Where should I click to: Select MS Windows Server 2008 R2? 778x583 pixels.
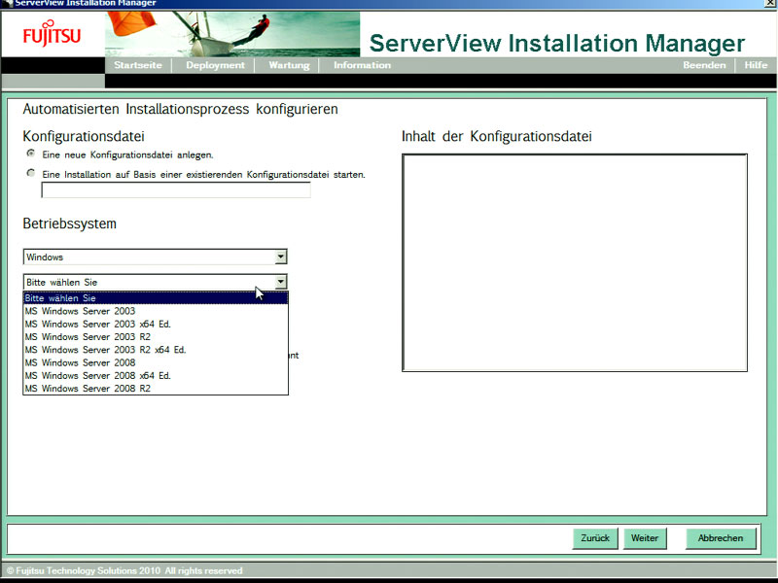(x=156, y=388)
